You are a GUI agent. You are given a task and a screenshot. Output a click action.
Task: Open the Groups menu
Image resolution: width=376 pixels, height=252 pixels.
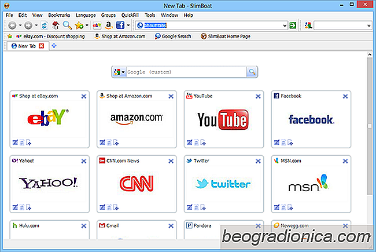tap(108, 15)
